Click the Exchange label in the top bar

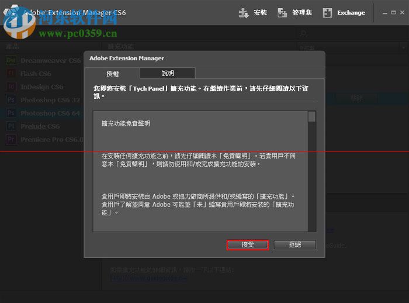pyautogui.click(x=351, y=12)
